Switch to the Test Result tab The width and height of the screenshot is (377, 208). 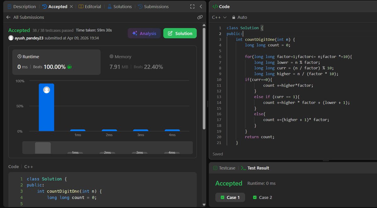[255, 168]
